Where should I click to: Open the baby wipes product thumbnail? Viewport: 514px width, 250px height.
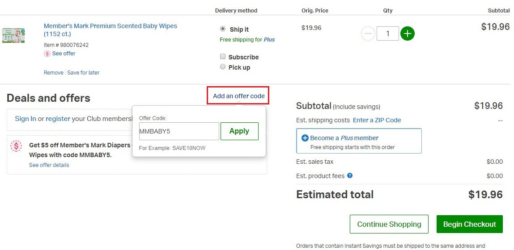point(13,35)
